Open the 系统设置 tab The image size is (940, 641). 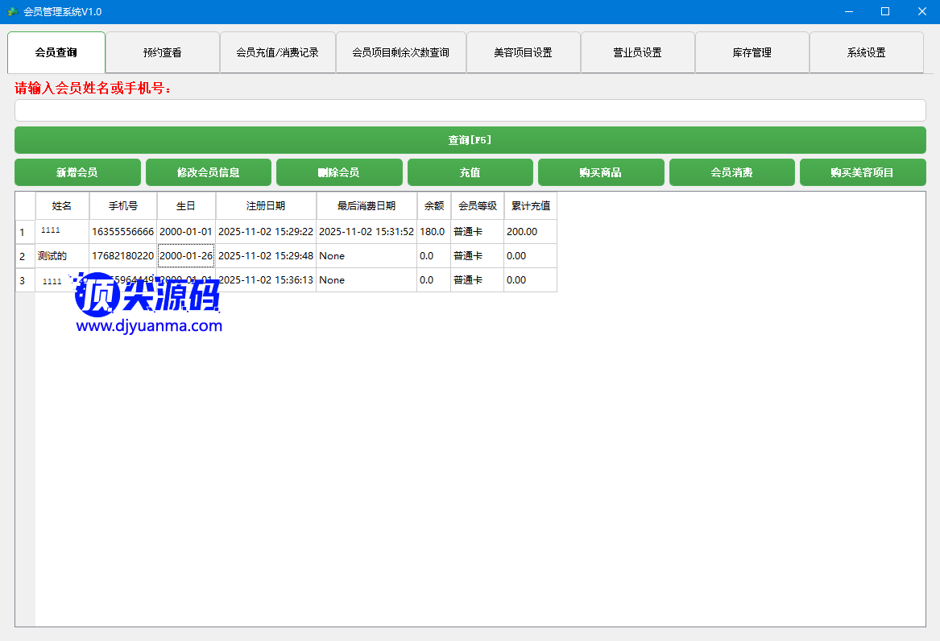[x=866, y=53]
